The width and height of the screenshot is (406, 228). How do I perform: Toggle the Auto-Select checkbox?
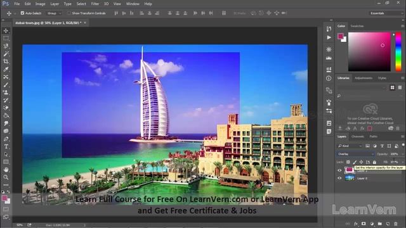[x=22, y=13]
